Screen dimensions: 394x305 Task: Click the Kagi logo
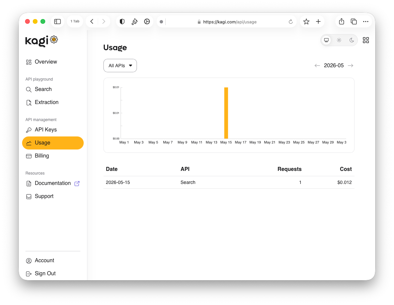42,41
